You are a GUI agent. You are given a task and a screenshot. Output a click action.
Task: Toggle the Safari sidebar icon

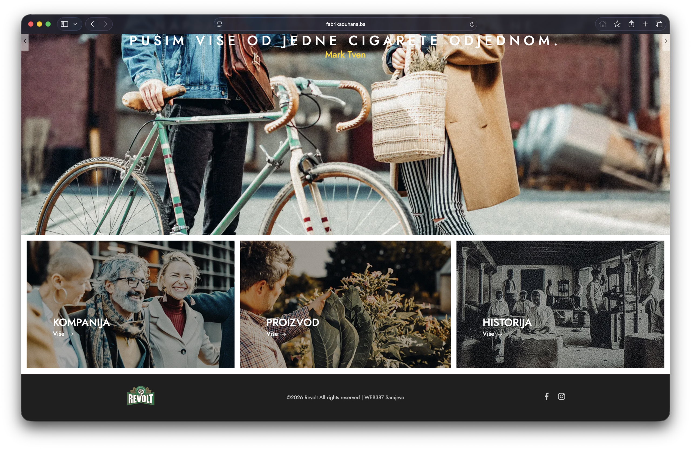point(65,24)
